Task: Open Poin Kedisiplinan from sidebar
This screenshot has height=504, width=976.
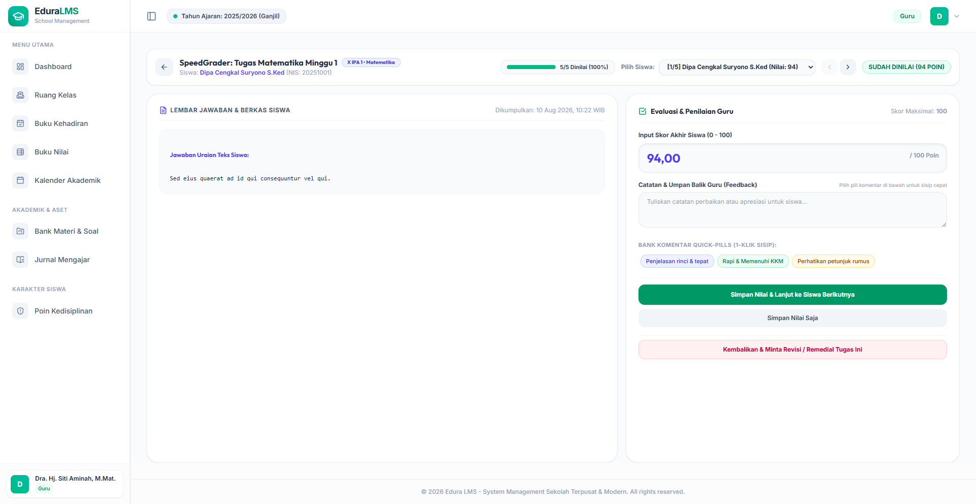Action: click(x=65, y=311)
